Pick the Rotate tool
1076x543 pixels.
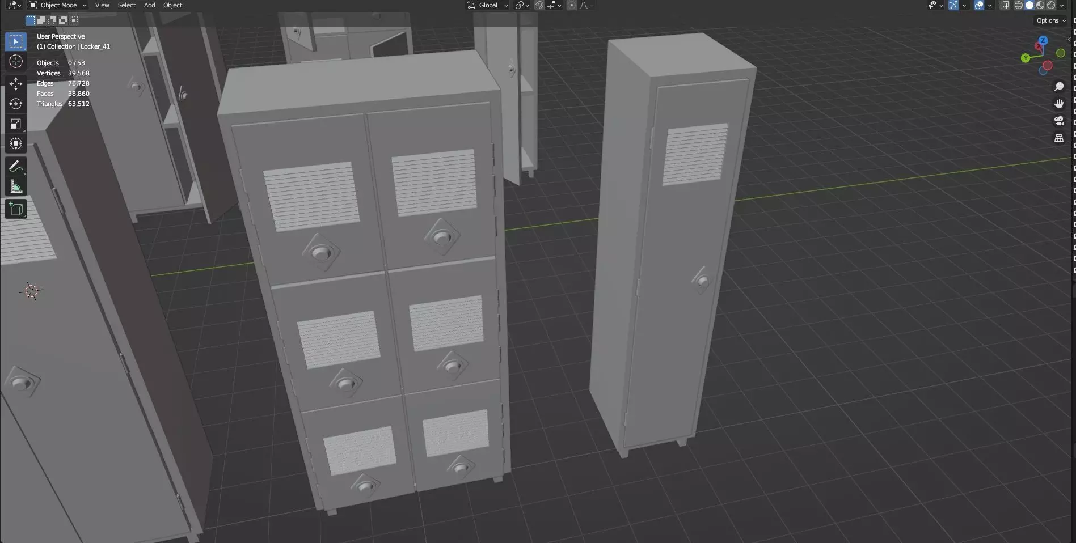pyautogui.click(x=16, y=104)
